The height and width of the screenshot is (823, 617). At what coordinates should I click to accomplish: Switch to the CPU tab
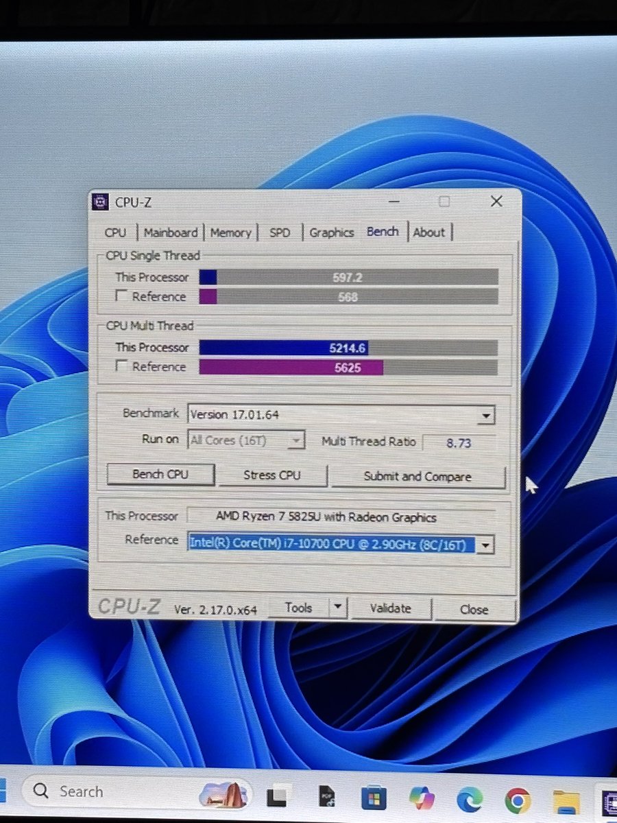tap(115, 232)
